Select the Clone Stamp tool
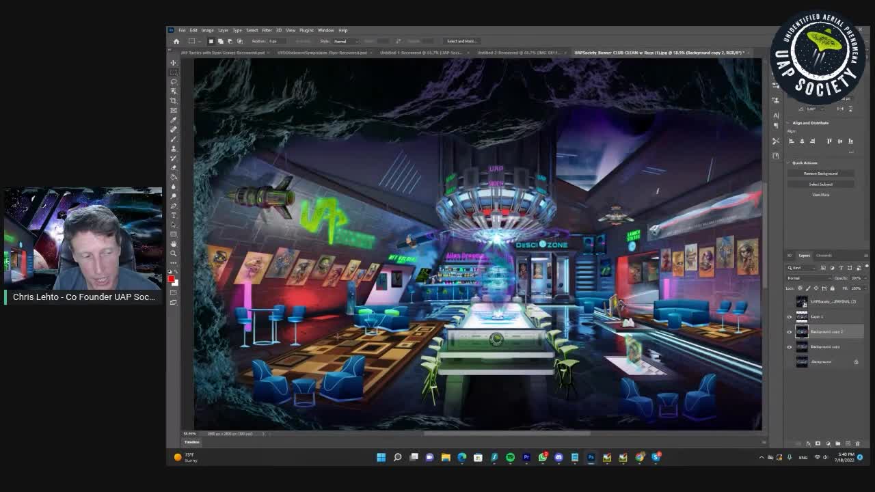This screenshot has height=492, width=875. pos(173,148)
